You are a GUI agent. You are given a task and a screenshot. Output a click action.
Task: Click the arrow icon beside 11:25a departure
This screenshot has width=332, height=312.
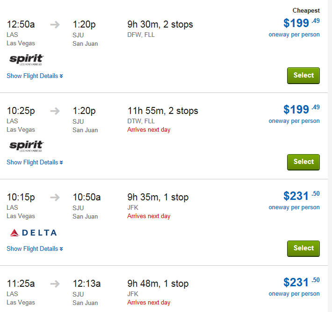pyautogui.click(x=55, y=284)
